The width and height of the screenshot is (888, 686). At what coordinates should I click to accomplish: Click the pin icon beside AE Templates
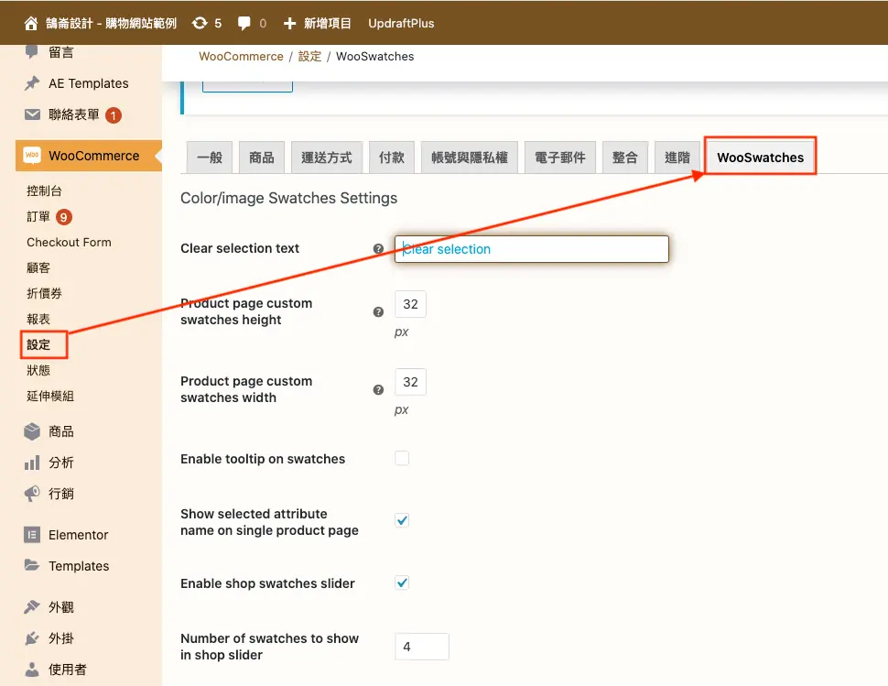[x=32, y=83]
